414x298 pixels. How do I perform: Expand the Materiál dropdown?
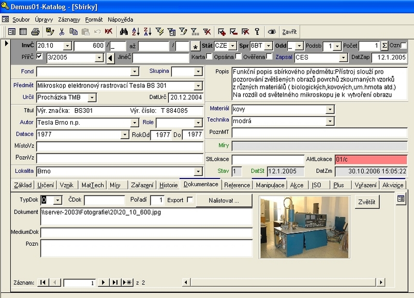pos(330,109)
